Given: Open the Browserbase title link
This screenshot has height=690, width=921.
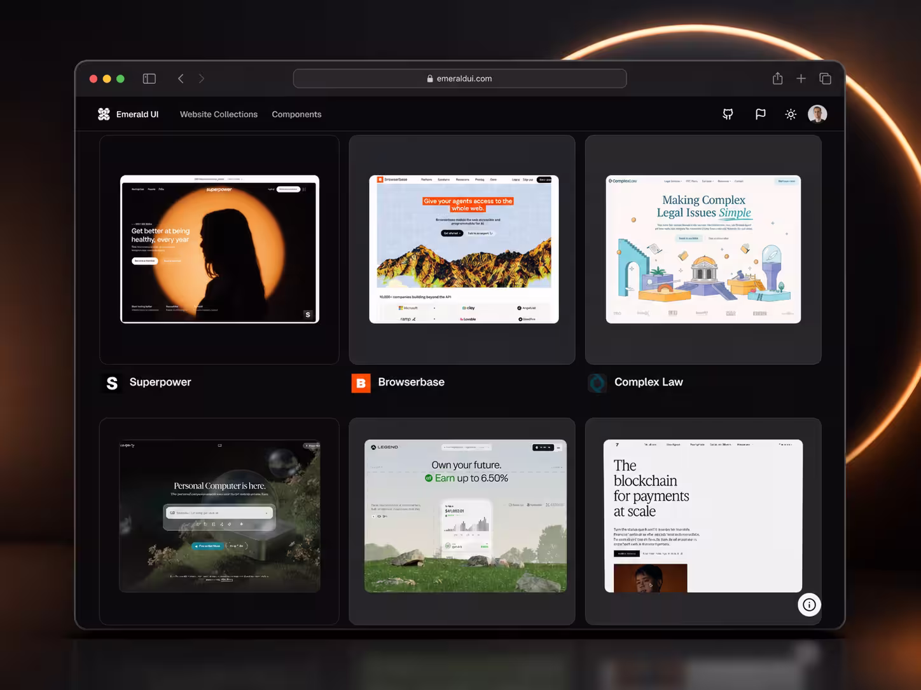Looking at the screenshot, I should click(412, 382).
